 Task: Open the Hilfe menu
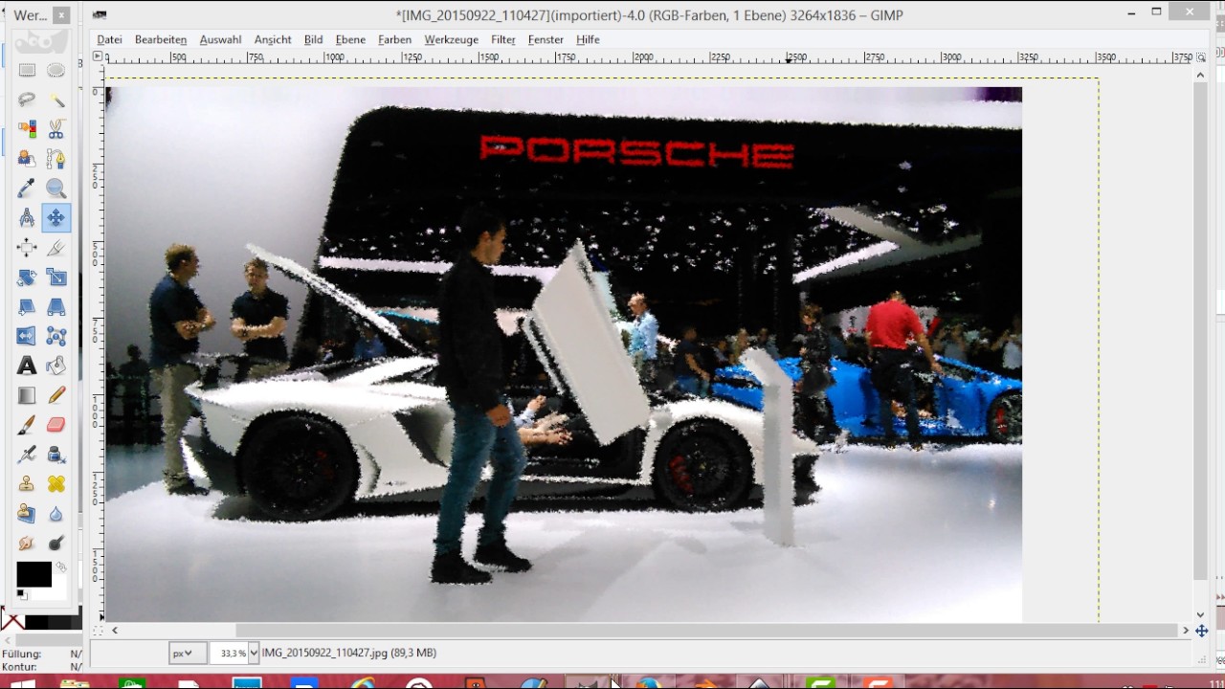[x=589, y=39]
